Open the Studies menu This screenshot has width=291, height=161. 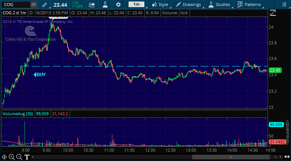[219, 5]
